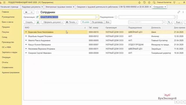Sort by the ФИО column arrow
The height and width of the screenshot is (105, 186).
[85, 28]
